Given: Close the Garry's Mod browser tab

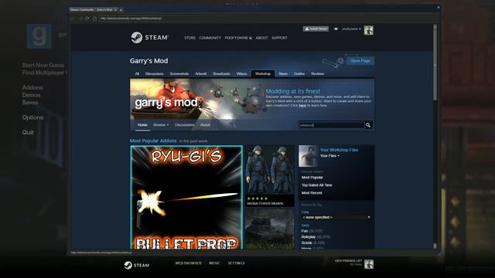Looking at the screenshot, I should [115, 10].
